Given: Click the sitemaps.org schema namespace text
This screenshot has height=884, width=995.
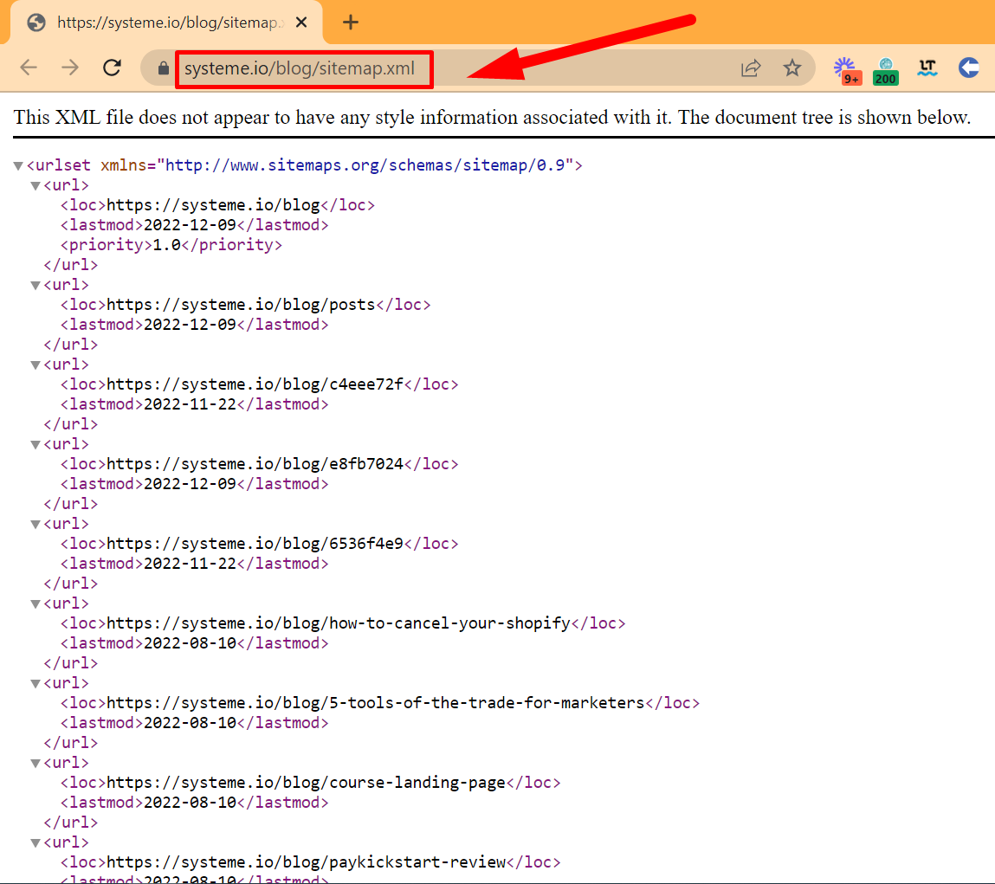Looking at the screenshot, I should click(x=365, y=165).
